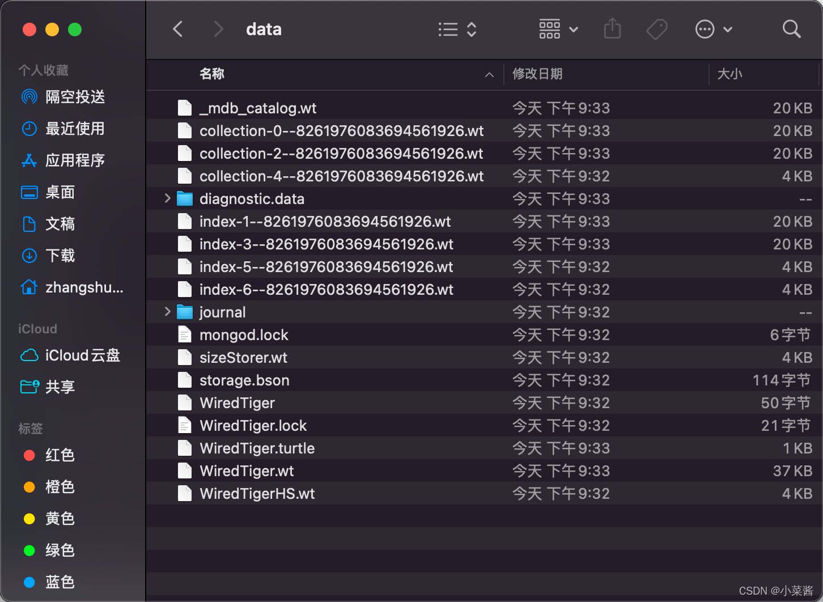Select the mongod.lock file
The width and height of the screenshot is (823, 602).
point(244,334)
